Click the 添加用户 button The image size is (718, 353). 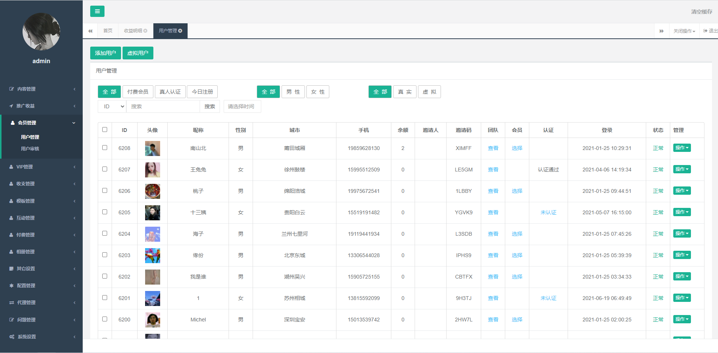105,53
